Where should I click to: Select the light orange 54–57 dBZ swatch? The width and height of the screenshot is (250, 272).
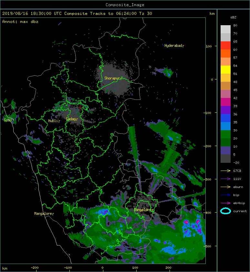(x=225, y=62)
